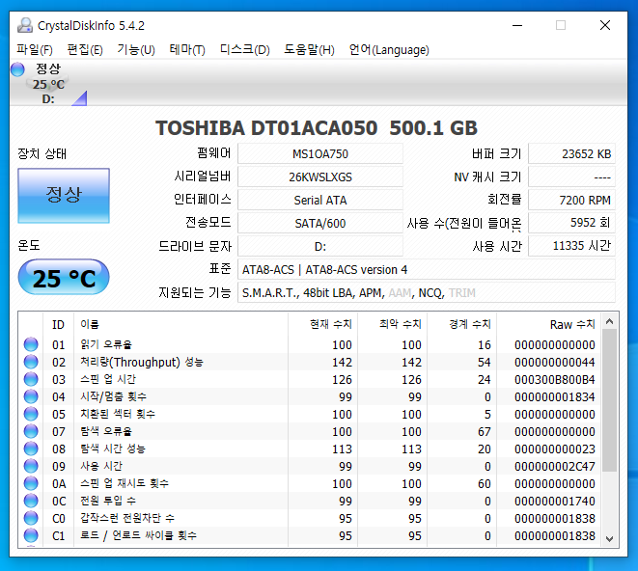The image size is (638, 571).
Task: Click the ID column header
Action: (x=58, y=324)
